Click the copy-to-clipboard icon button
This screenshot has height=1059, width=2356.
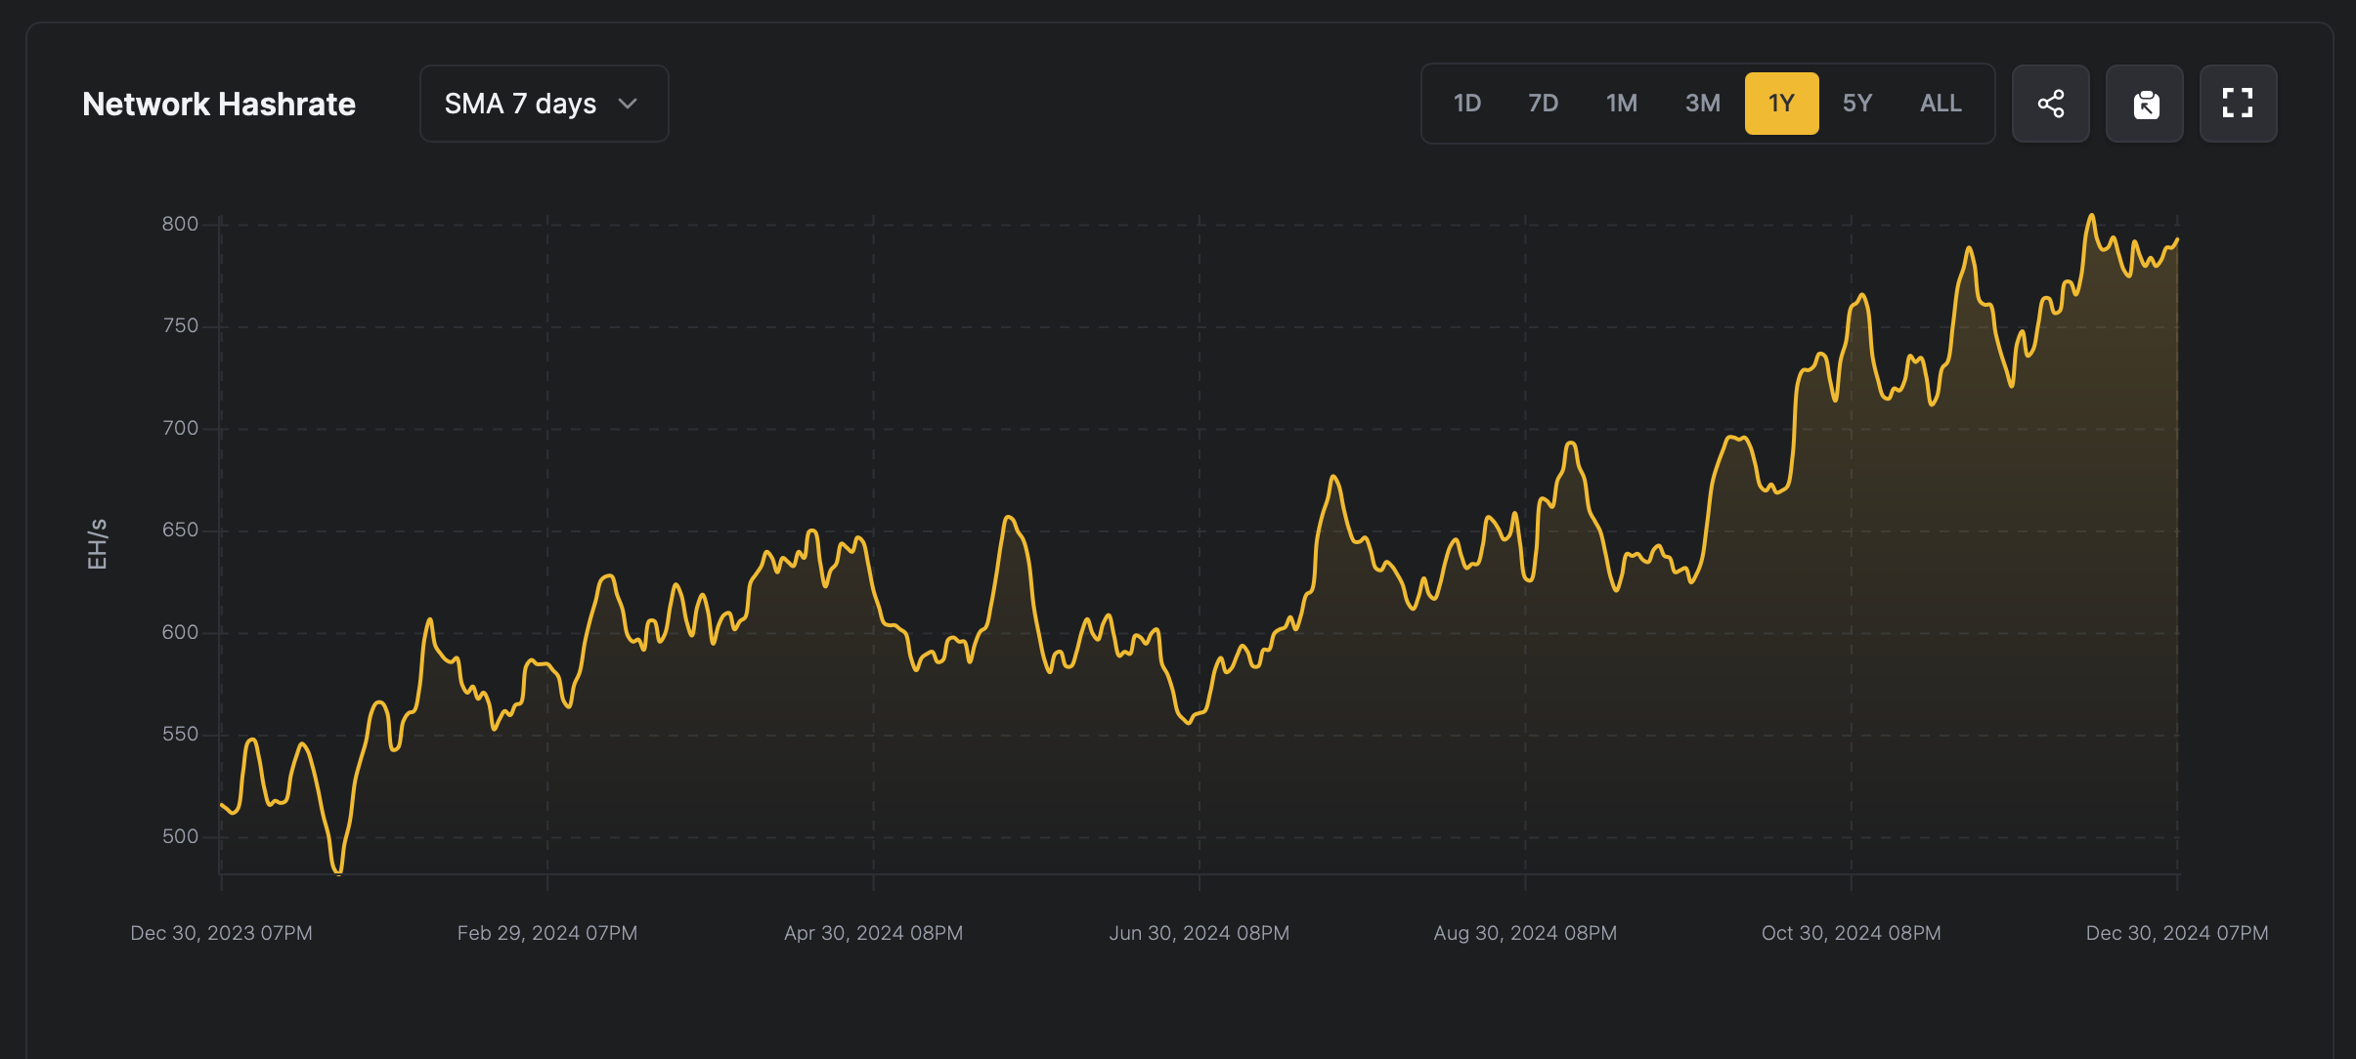point(2144,104)
